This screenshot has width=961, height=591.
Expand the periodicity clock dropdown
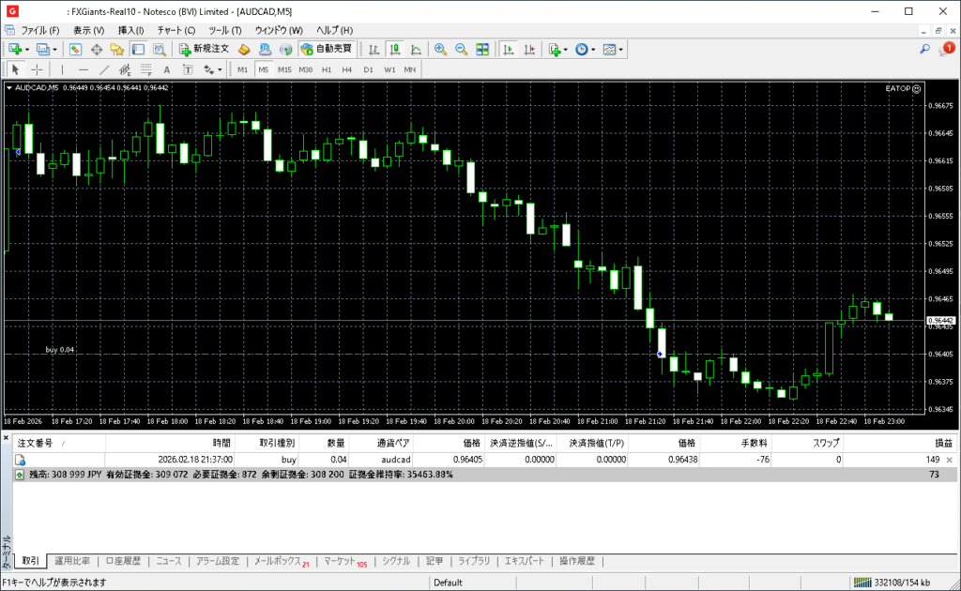pos(585,49)
